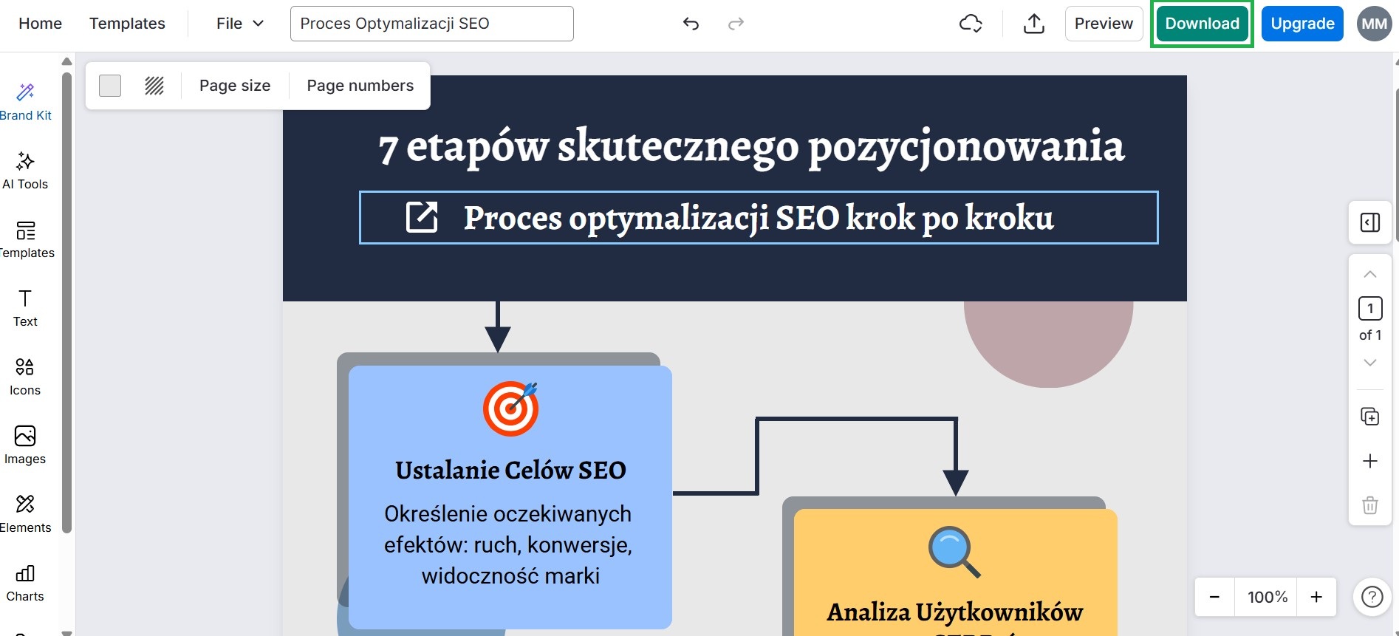Click the Download button

(1202, 24)
